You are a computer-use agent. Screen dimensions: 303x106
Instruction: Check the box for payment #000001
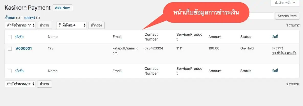10,49
